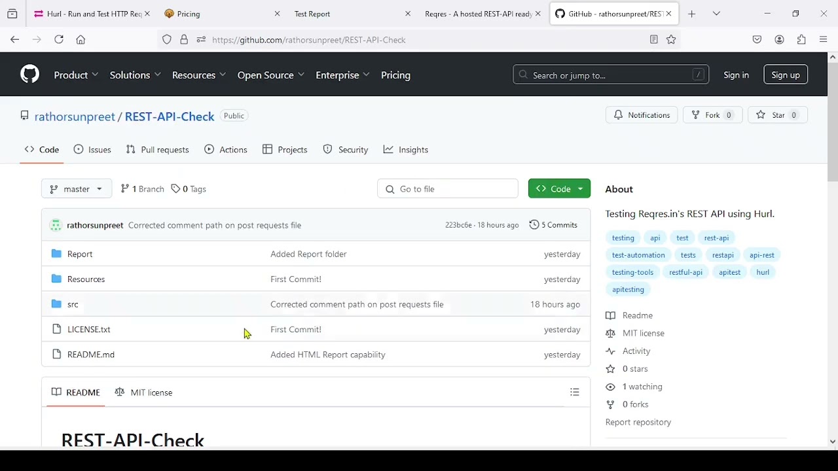The width and height of the screenshot is (838, 471).
Task: Open recent browsing Firefox View icon
Action: pyautogui.click(x=12, y=14)
